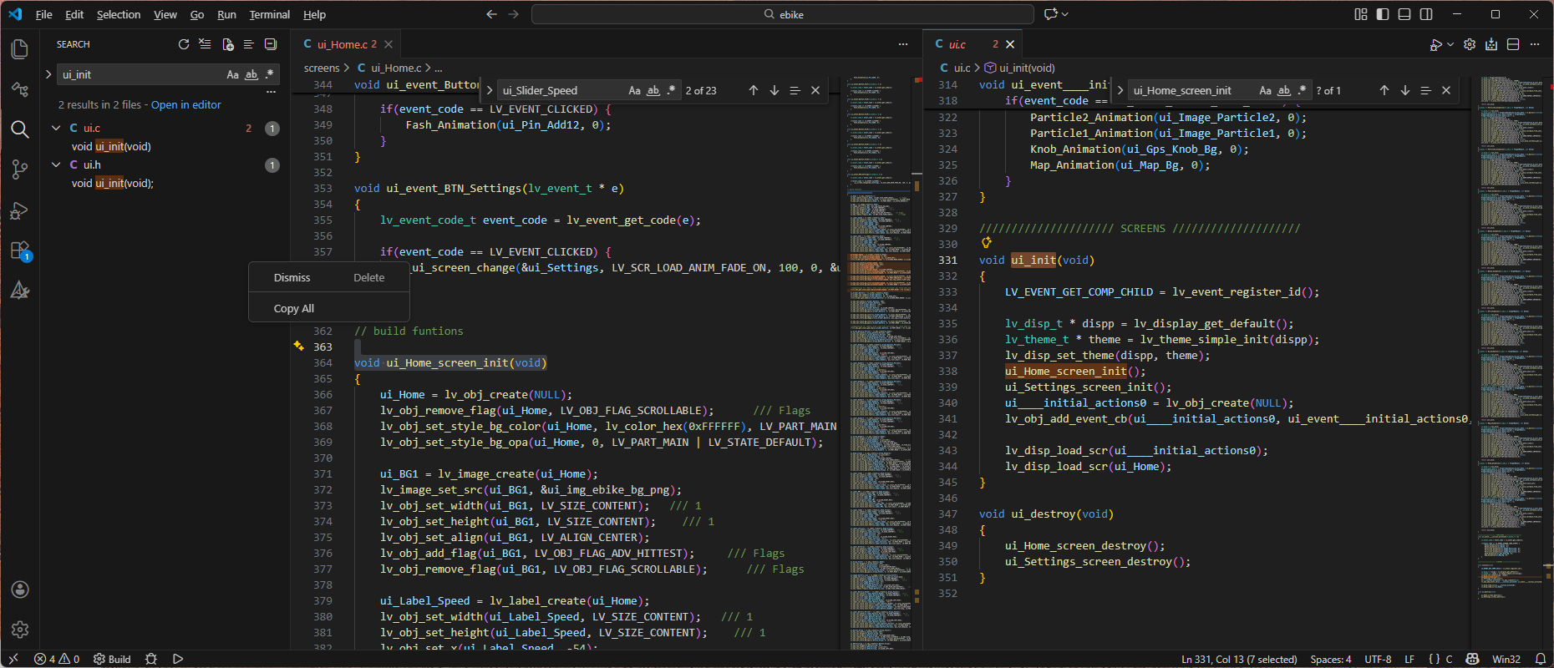1554x668 pixels.
Task: Collapse the ui.h search results group
Action: (56, 164)
